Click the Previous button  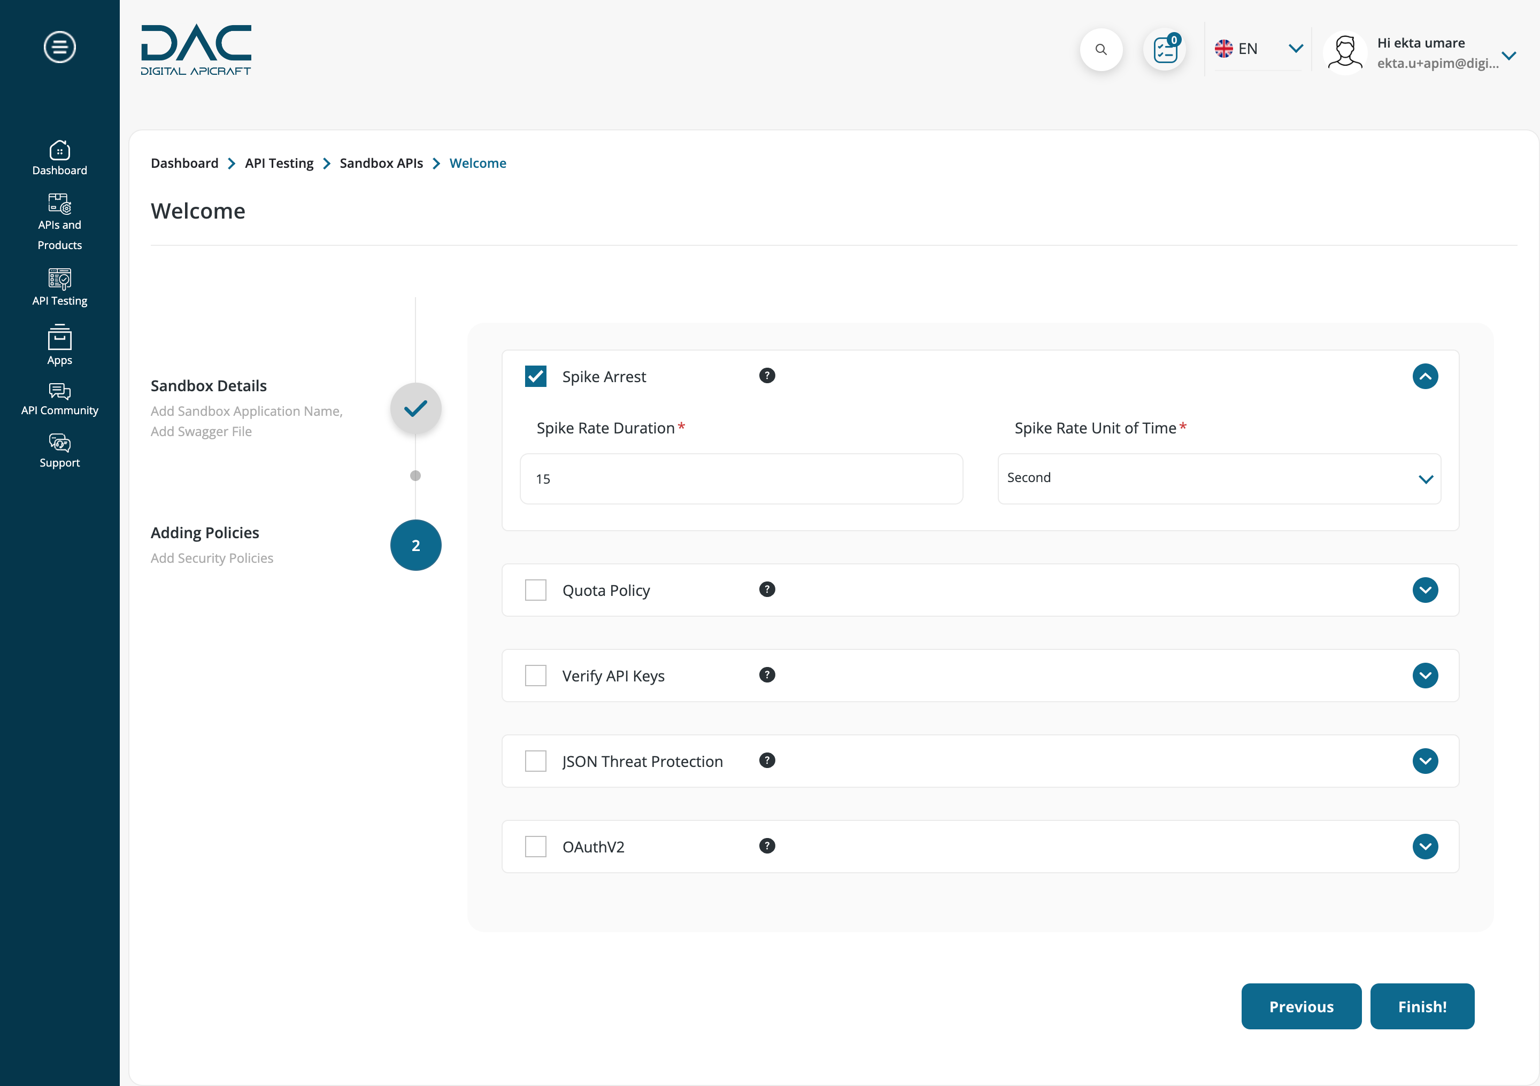tap(1300, 1006)
